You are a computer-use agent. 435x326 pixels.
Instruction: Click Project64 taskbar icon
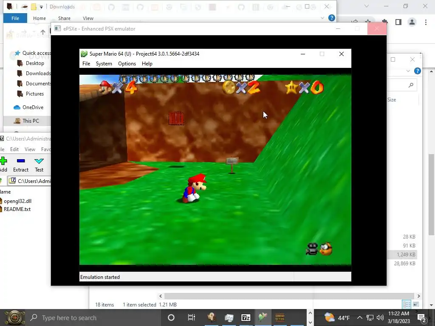click(x=263, y=317)
